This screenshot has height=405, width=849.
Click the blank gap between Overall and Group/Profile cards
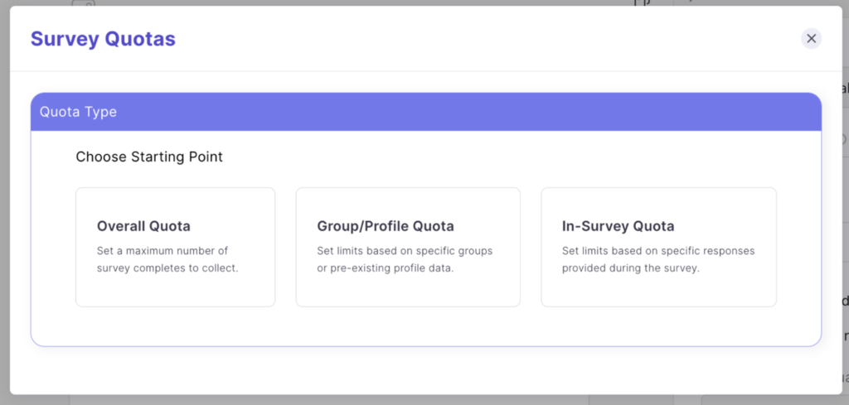click(x=285, y=247)
